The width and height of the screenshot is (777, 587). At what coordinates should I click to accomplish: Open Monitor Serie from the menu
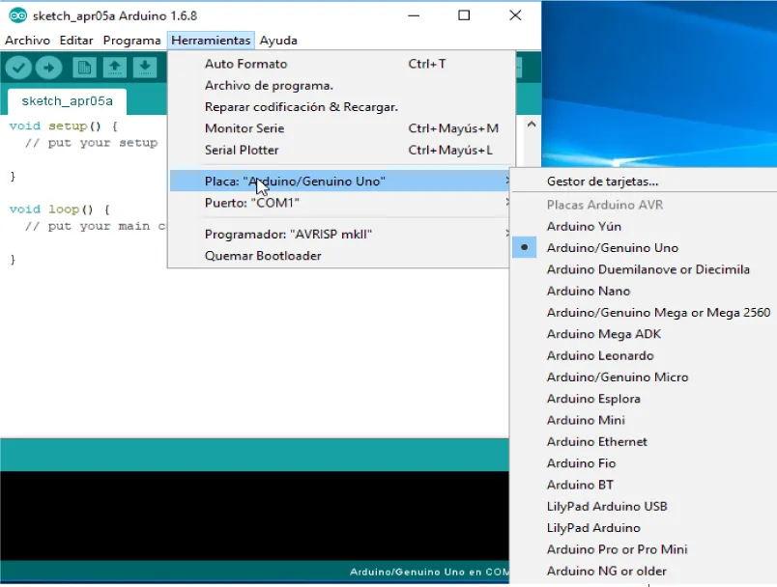pos(245,128)
